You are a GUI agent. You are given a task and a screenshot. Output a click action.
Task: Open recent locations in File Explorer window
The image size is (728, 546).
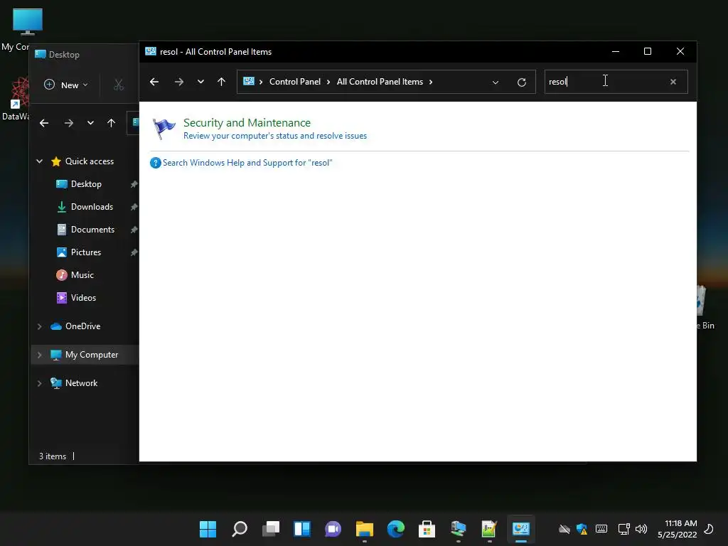click(x=90, y=123)
